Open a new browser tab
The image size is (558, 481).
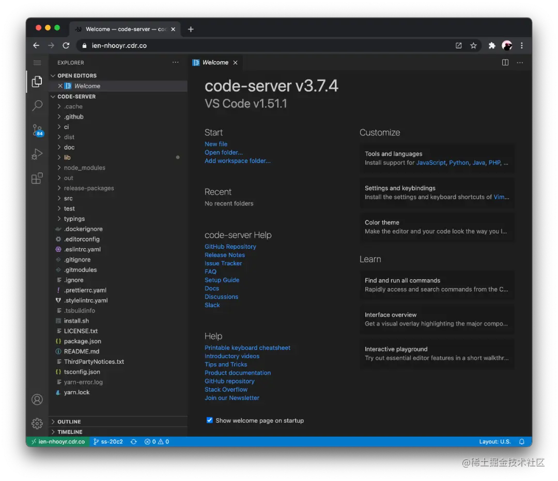point(191,29)
